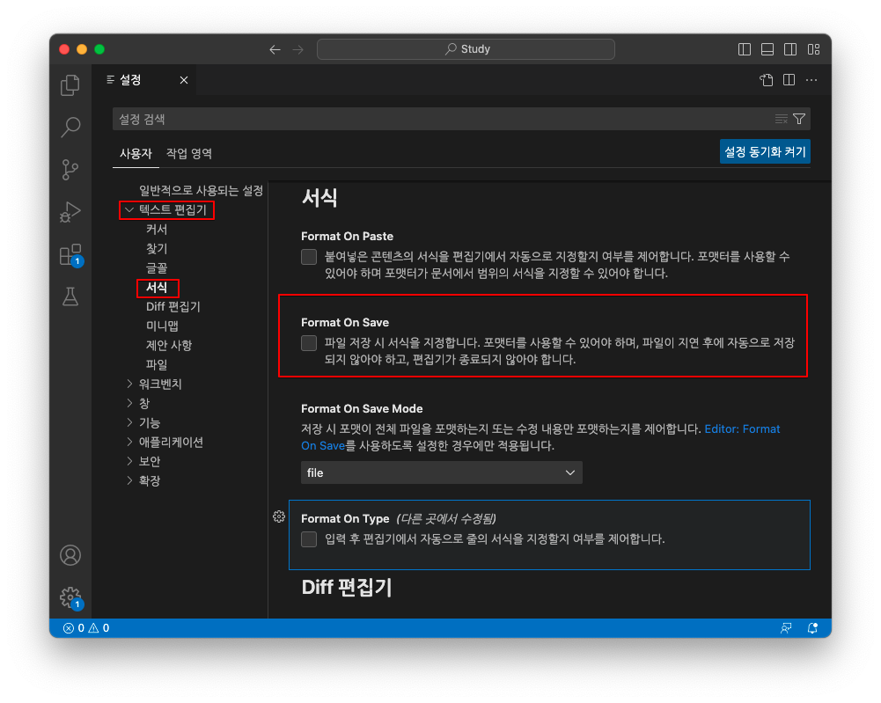This screenshot has width=881, height=703.
Task: Show errors and warnings in status bar
Action: tap(86, 627)
